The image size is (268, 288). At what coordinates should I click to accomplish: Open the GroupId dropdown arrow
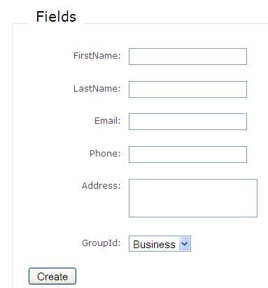184,244
